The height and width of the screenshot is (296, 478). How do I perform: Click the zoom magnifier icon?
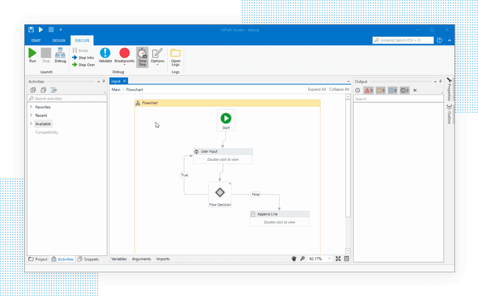tap(302, 259)
